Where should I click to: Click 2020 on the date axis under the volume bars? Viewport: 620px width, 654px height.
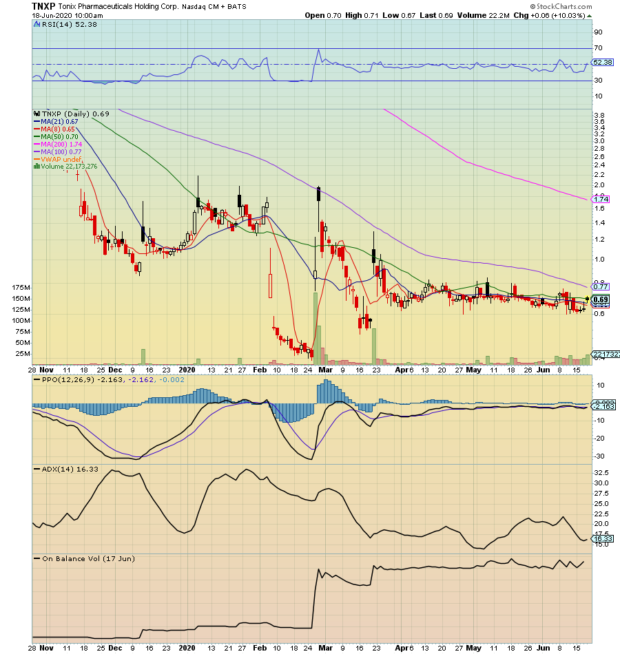coord(187,370)
